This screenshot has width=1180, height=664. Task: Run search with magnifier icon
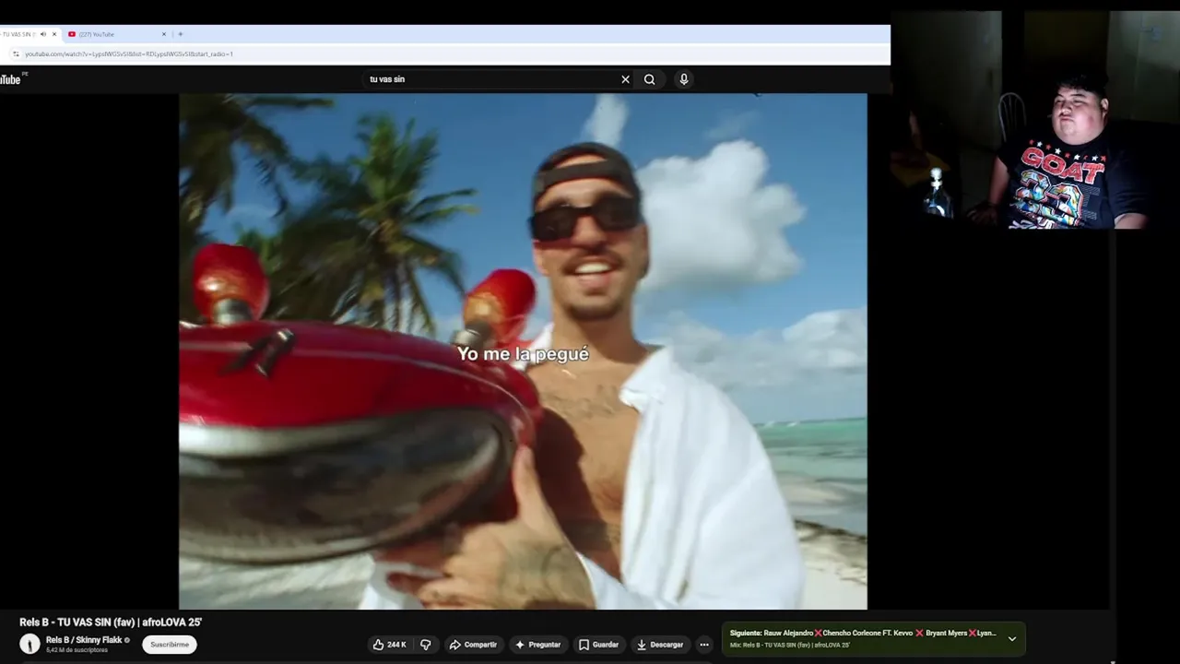(650, 79)
